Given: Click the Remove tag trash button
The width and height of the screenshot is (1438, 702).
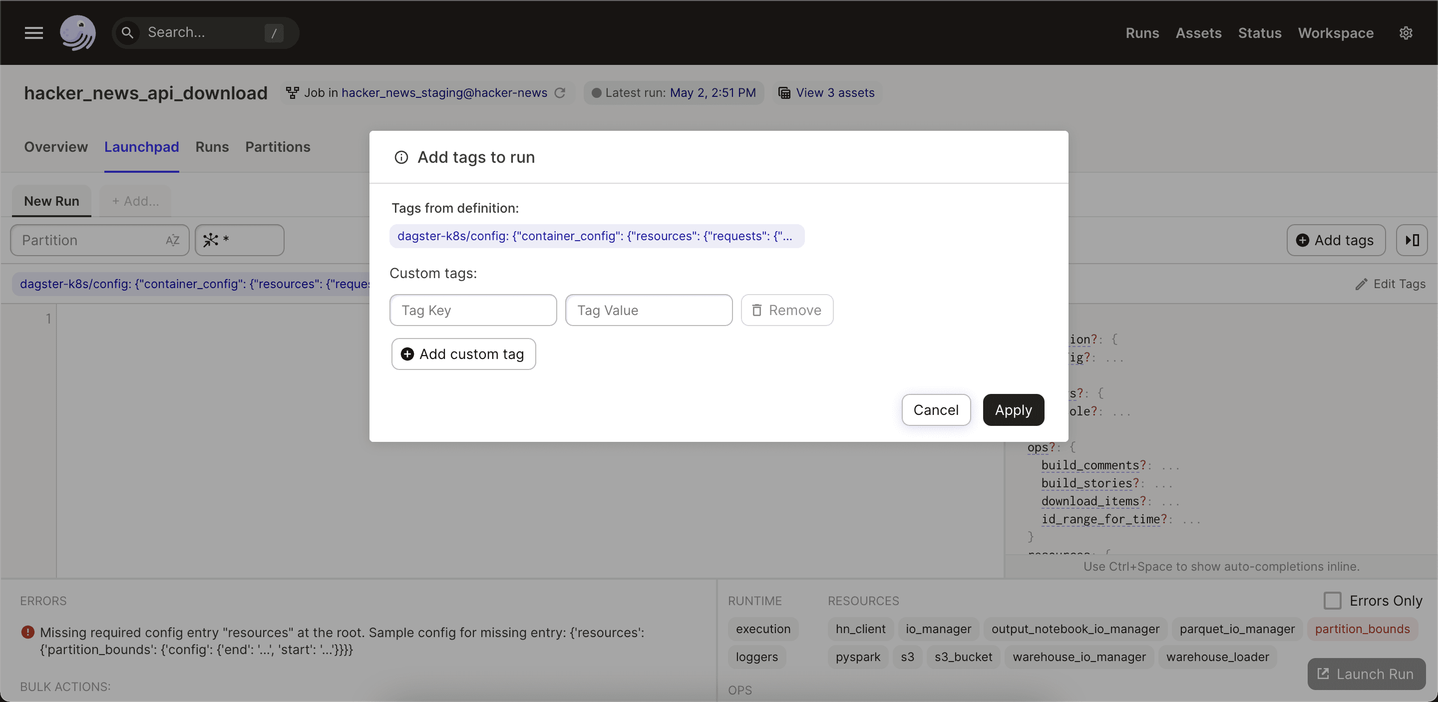Looking at the screenshot, I should (786, 310).
